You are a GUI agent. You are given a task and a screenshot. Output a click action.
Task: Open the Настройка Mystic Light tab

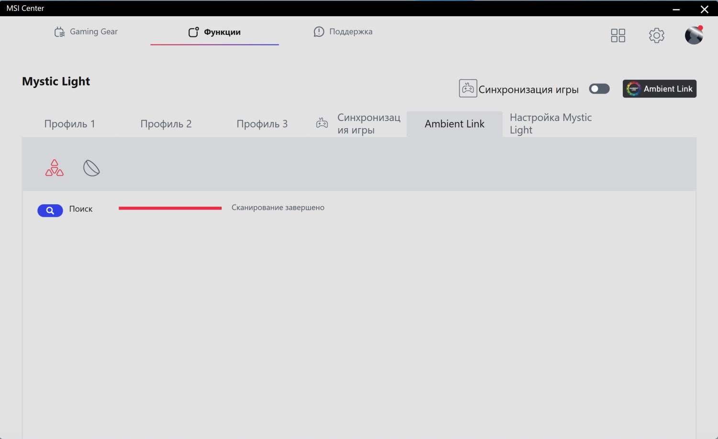pos(551,124)
